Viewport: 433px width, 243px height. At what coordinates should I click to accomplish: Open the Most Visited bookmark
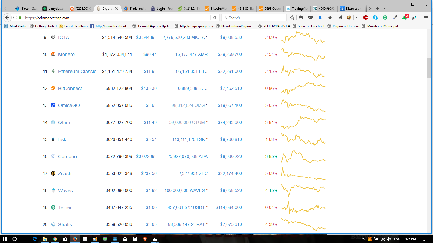16,26
